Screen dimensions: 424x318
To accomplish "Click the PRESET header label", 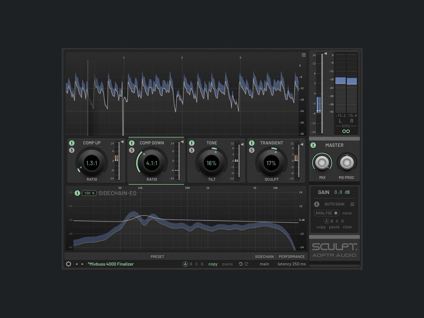I will point(157,256).
